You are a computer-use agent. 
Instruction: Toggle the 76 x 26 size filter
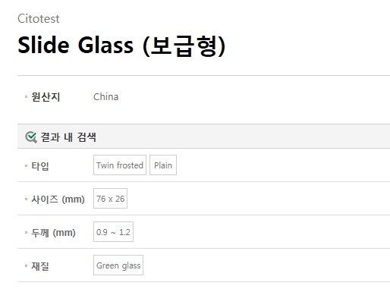coord(110,199)
